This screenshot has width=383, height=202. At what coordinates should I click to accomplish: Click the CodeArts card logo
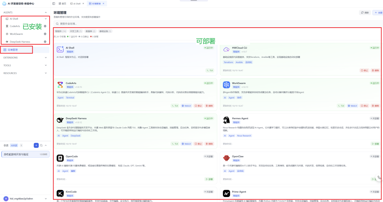(60, 85)
